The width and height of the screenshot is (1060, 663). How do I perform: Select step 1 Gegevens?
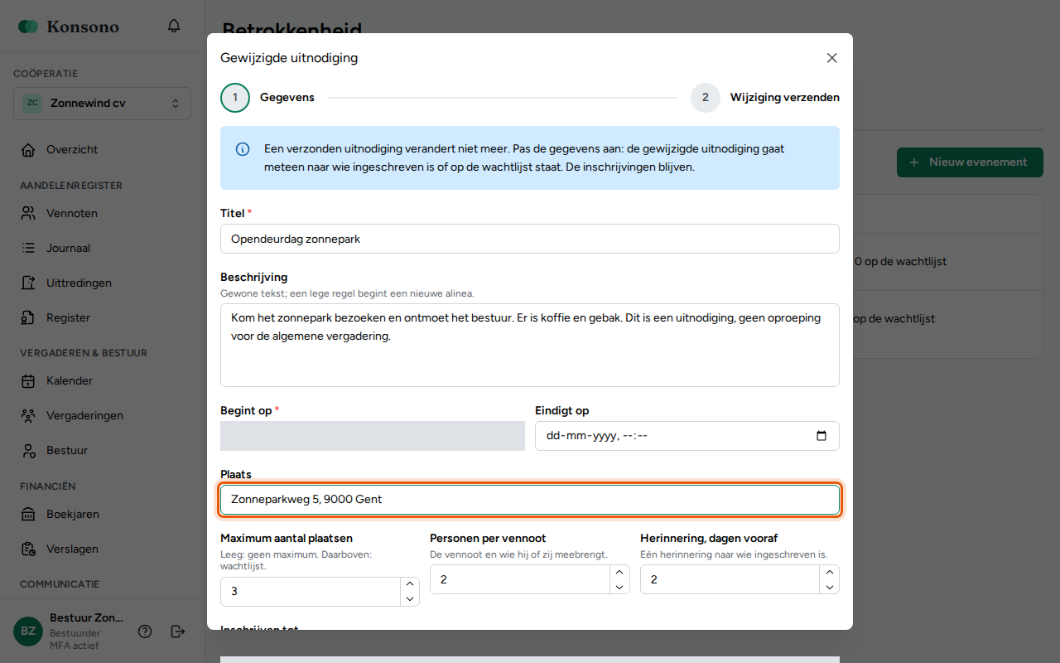[267, 98]
